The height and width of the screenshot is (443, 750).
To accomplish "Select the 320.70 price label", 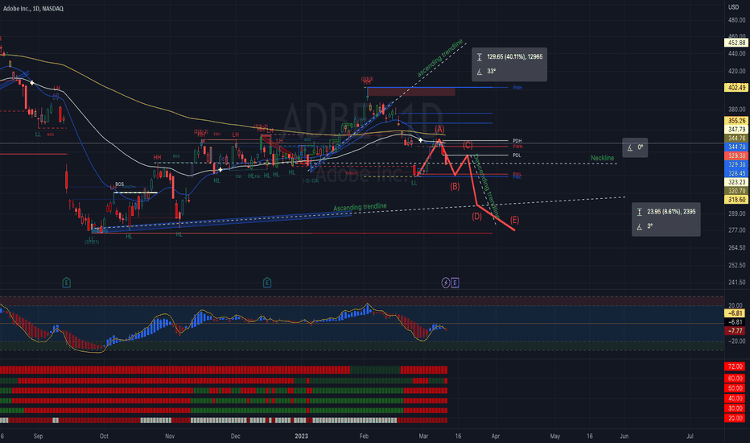I will click(736, 191).
